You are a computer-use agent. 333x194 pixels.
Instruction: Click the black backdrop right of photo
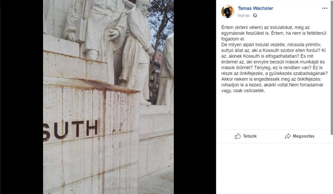[x=195, y=97]
